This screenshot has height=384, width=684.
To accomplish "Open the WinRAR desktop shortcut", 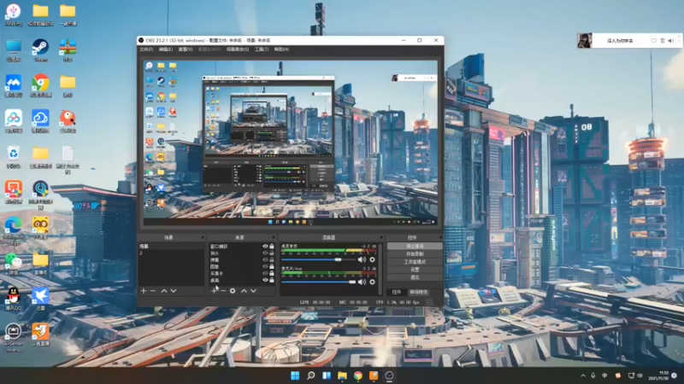I will [x=68, y=50].
